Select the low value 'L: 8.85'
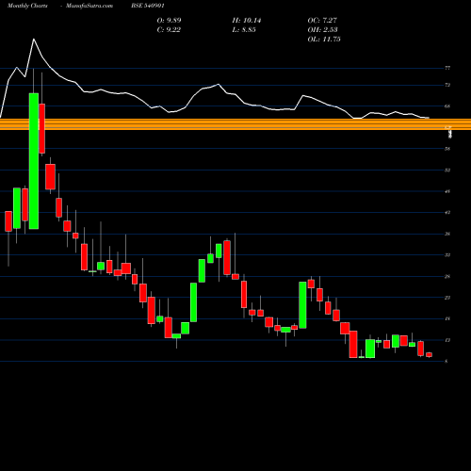 (244, 30)
